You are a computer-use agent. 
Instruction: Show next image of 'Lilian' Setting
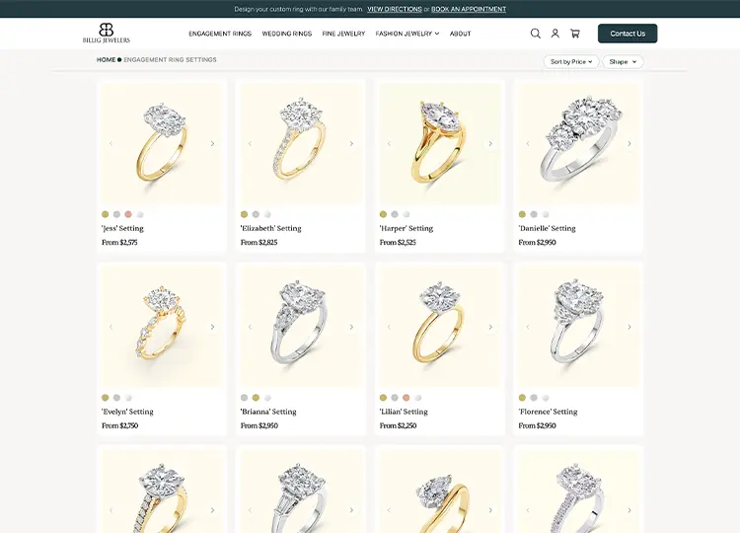click(490, 327)
